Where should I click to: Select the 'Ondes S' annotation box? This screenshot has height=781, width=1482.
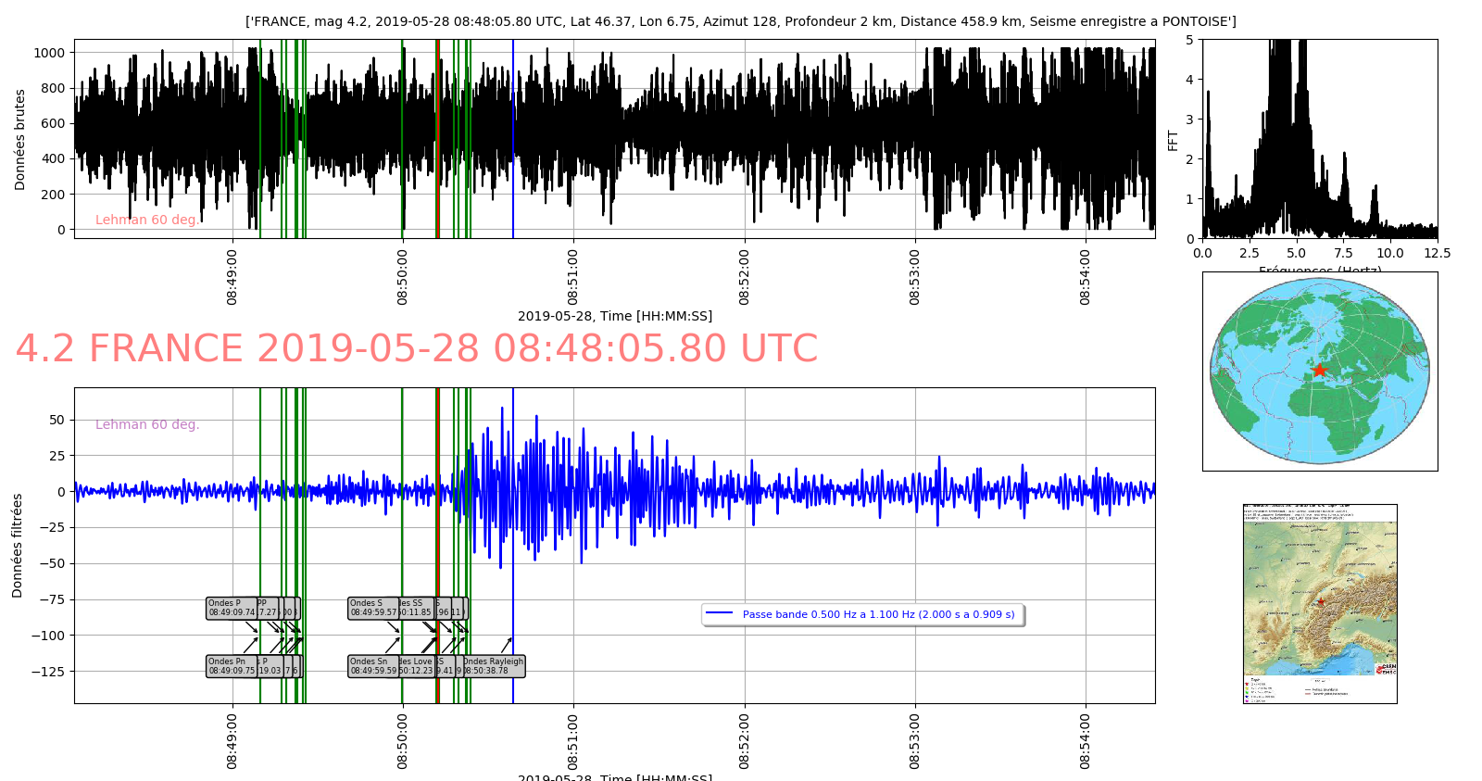pyautogui.click(x=372, y=608)
